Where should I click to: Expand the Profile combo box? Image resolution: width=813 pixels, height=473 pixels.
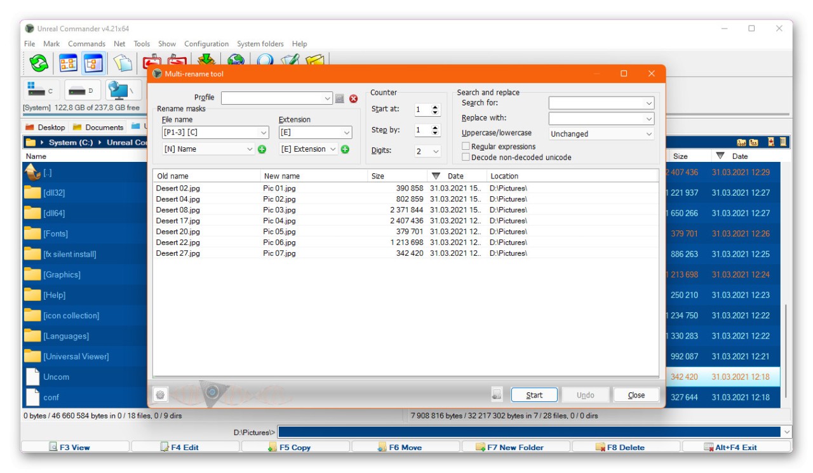point(276,98)
